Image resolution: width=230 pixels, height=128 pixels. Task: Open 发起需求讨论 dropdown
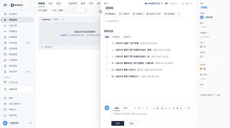coord(153,3)
